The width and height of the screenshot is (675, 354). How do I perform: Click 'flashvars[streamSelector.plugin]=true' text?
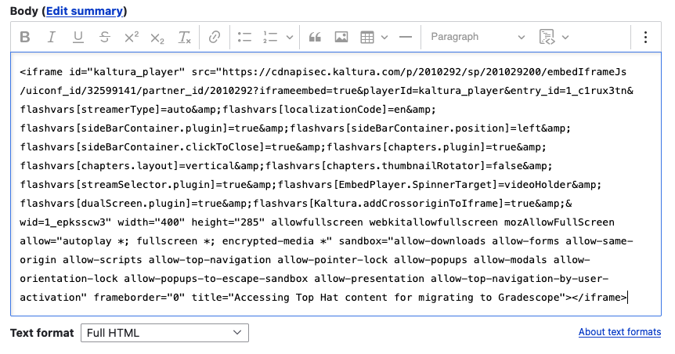pos(133,185)
